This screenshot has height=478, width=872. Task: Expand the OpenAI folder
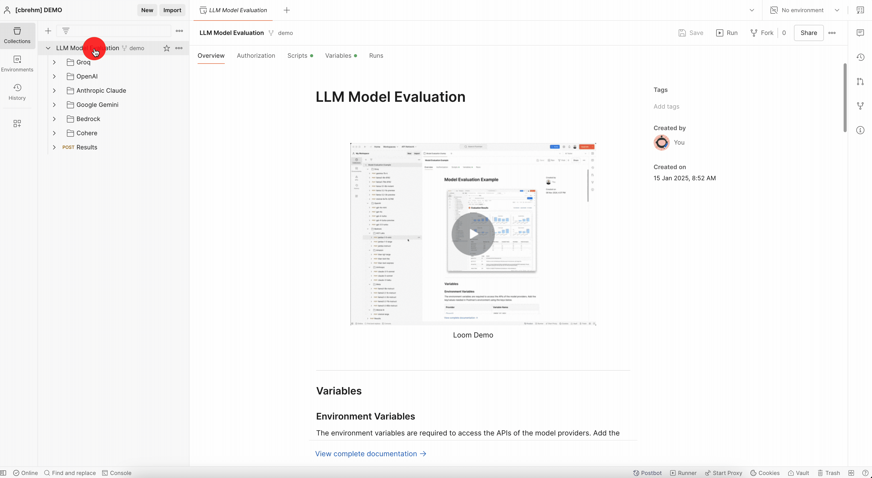click(x=54, y=76)
